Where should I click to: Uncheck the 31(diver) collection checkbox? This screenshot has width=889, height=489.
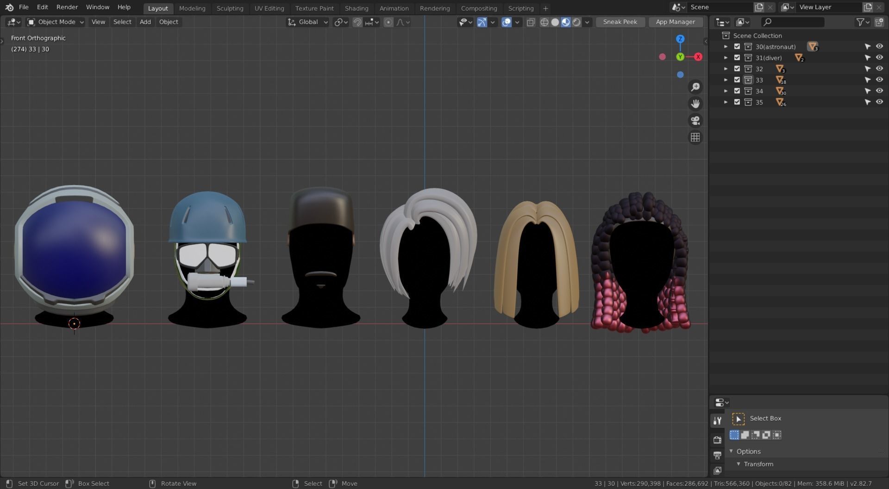pos(737,58)
